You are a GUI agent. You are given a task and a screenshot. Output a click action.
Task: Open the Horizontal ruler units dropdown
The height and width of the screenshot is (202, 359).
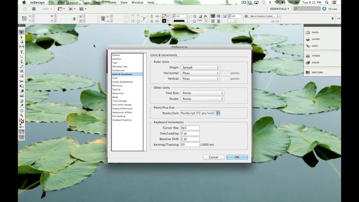[200, 73]
